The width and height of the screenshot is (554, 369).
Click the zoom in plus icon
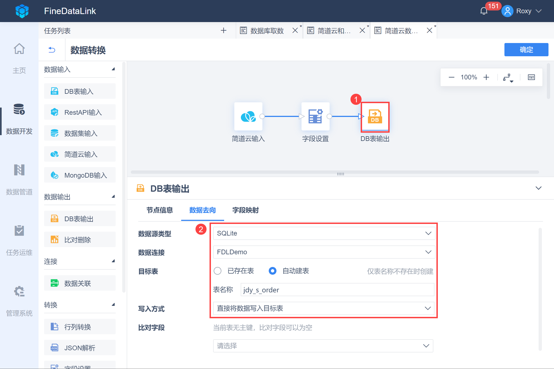(x=486, y=77)
